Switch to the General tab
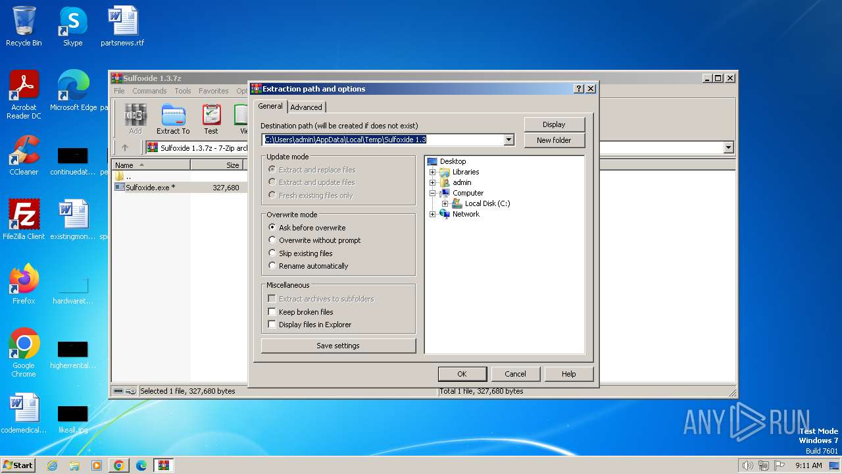This screenshot has width=842, height=474. (x=270, y=106)
